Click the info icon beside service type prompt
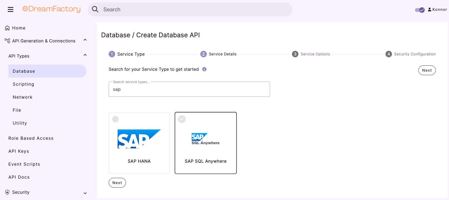 click(204, 69)
